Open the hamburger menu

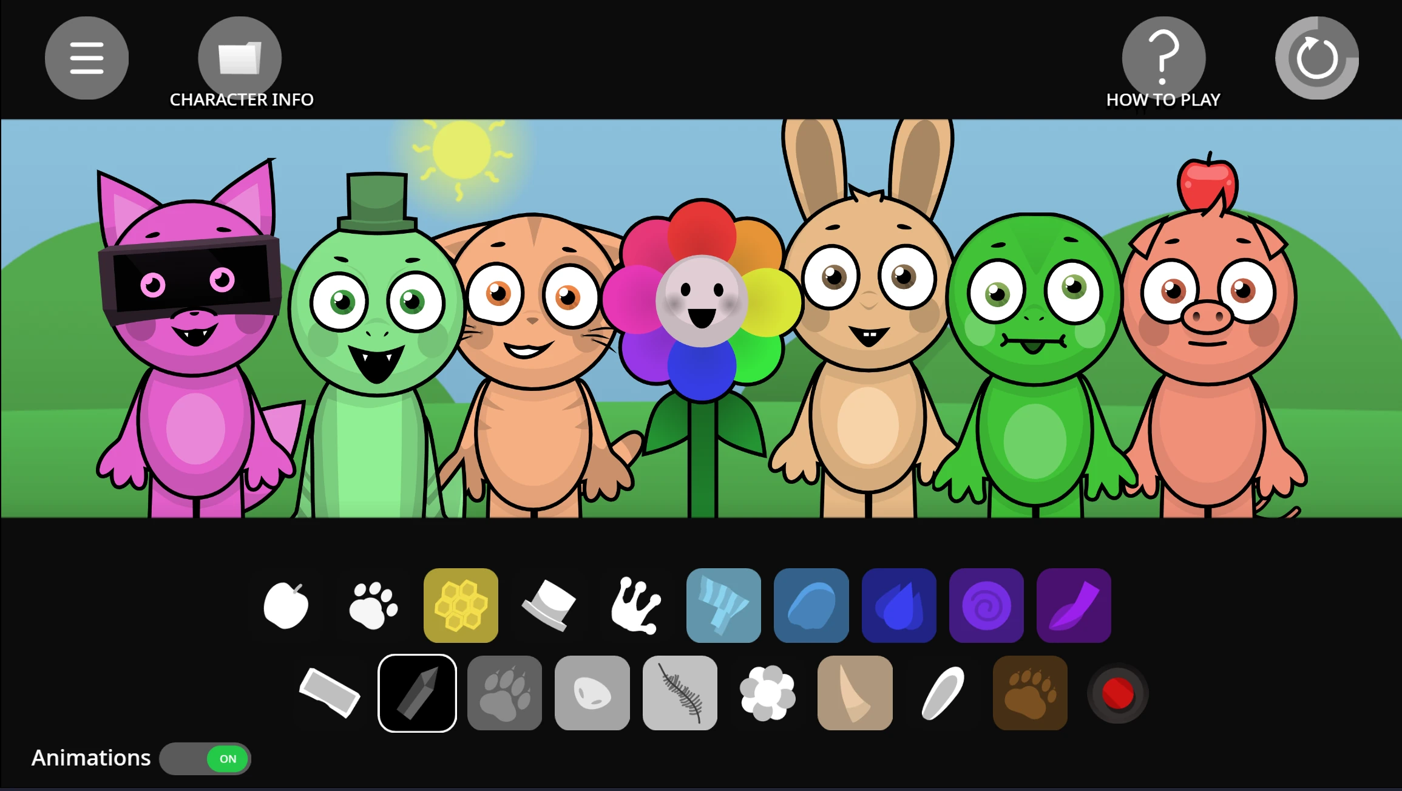(x=87, y=58)
